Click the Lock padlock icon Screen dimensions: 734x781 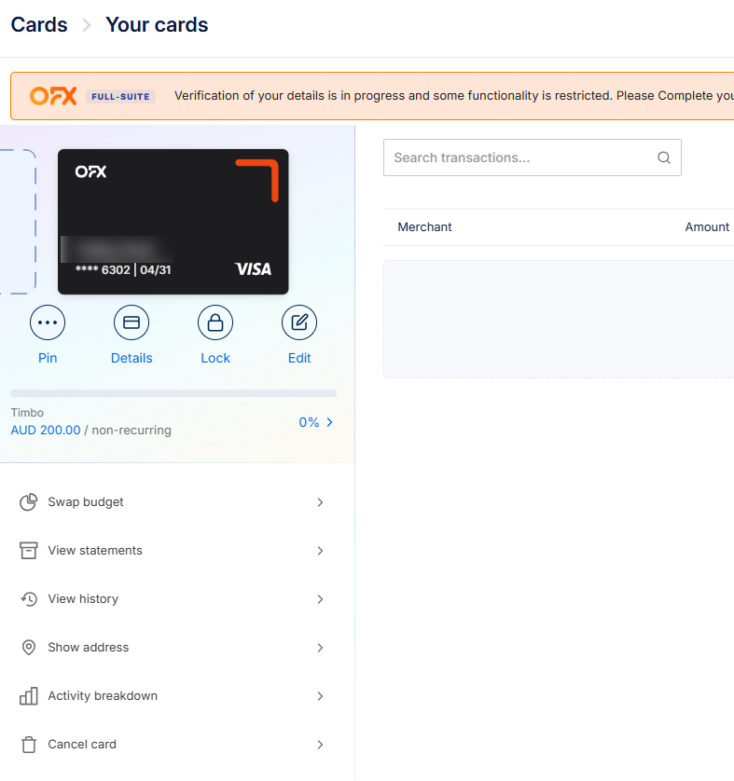pos(215,322)
